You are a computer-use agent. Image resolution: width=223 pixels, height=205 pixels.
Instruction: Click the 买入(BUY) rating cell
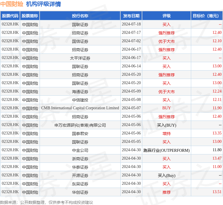[167, 125]
